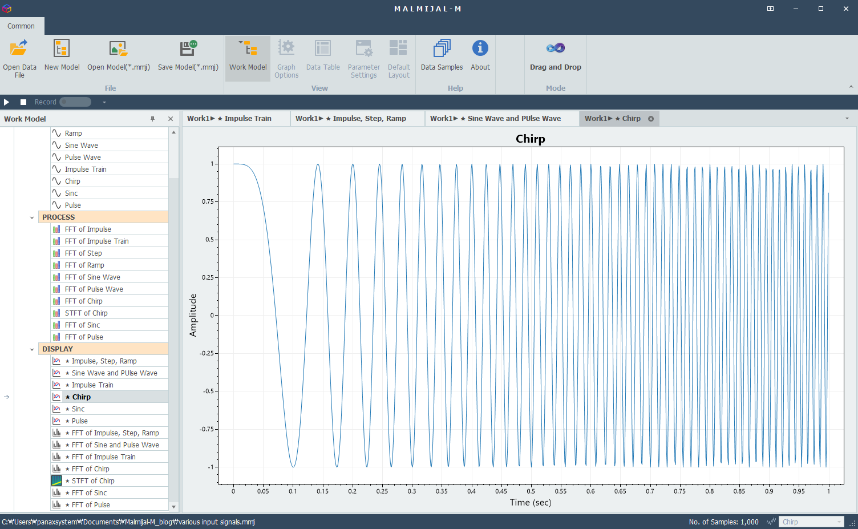Image resolution: width=858 pixels, height=529 pixels.
Task: Pin the Work Model panel
Action: [x=152, y=119]
